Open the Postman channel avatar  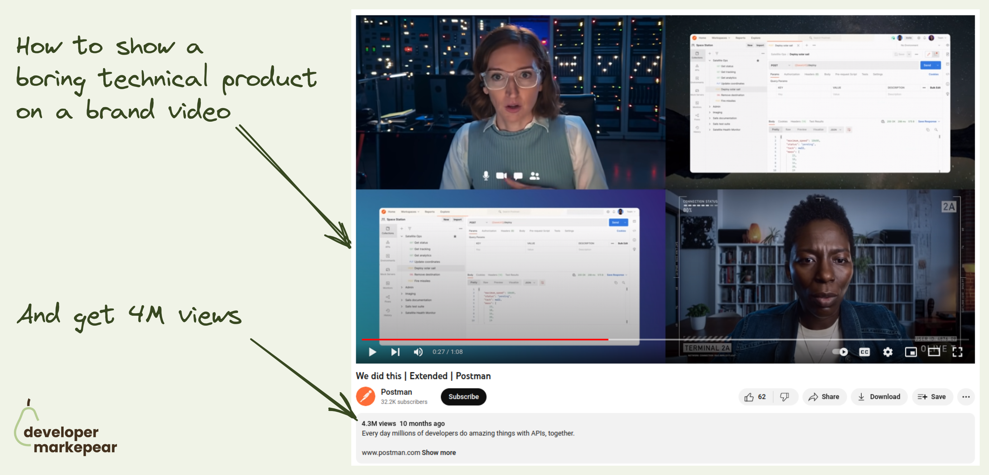click(x=366, y=397)
